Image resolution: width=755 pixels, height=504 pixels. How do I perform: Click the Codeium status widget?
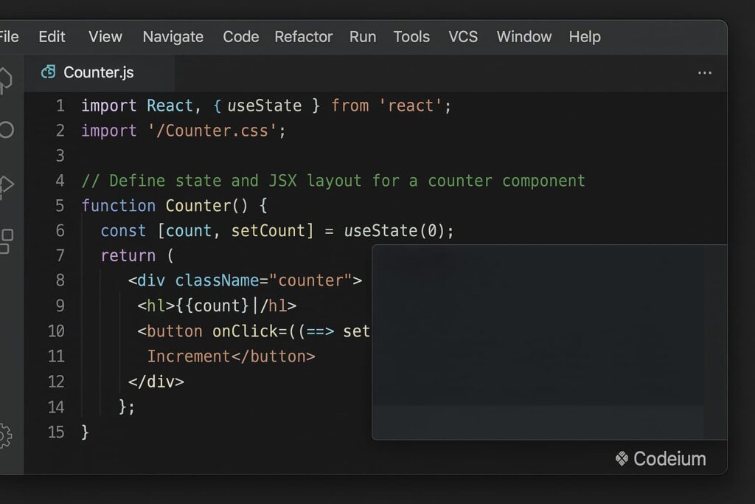point(661,459)
